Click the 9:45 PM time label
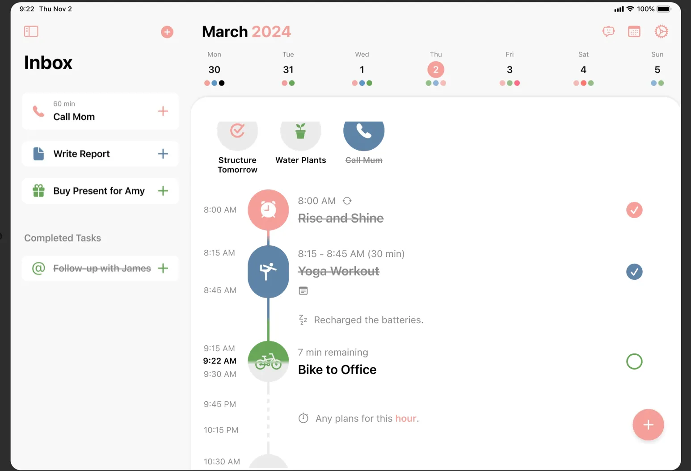This screenshot has height=471, width=691. point(220,404)
